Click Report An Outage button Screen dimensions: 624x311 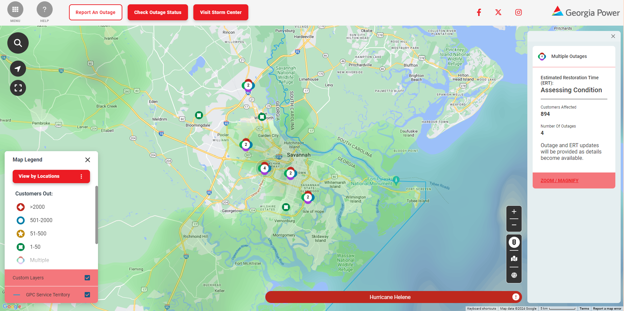point(96,12)
